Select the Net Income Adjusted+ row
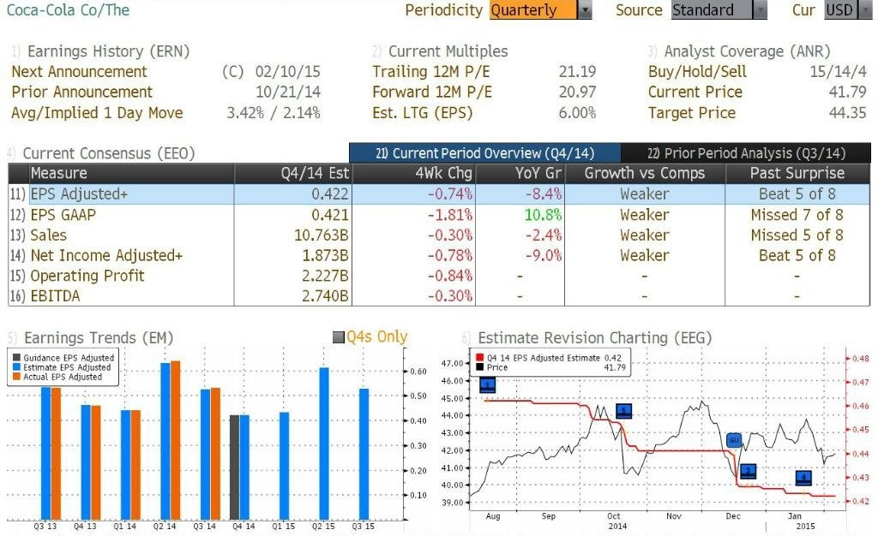 point(439,255)
